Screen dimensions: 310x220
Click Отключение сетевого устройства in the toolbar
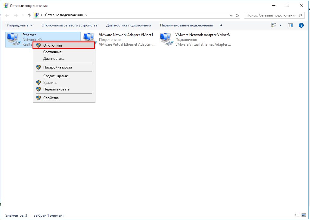[x=69, y=25]
